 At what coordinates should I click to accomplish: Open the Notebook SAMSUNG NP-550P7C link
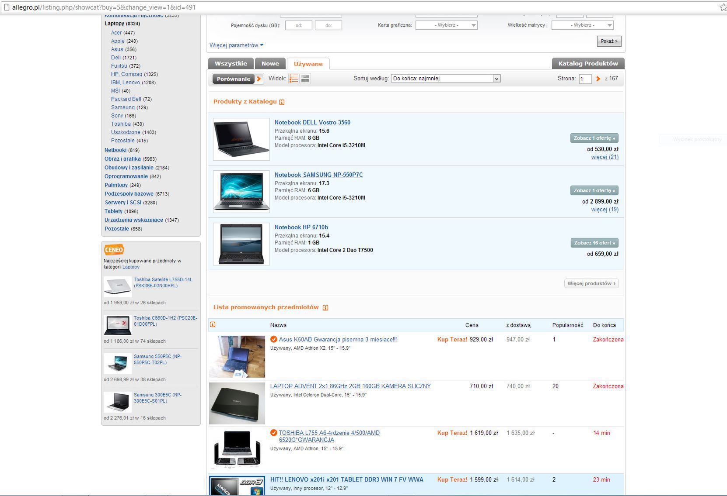pos(318,175)
